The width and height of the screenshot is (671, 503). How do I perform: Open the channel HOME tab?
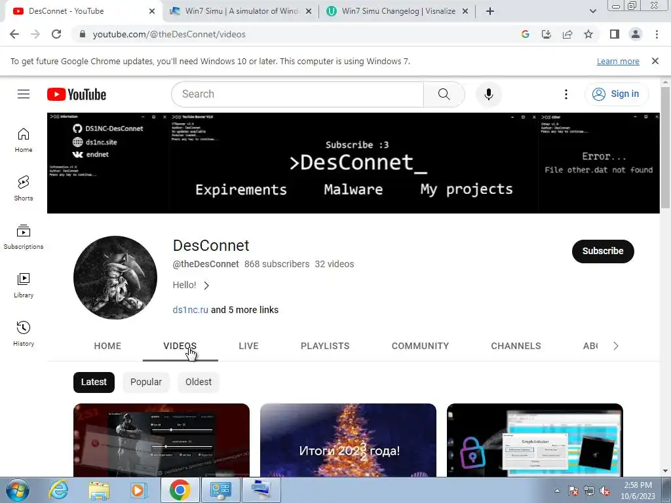(x=107, y=346)
